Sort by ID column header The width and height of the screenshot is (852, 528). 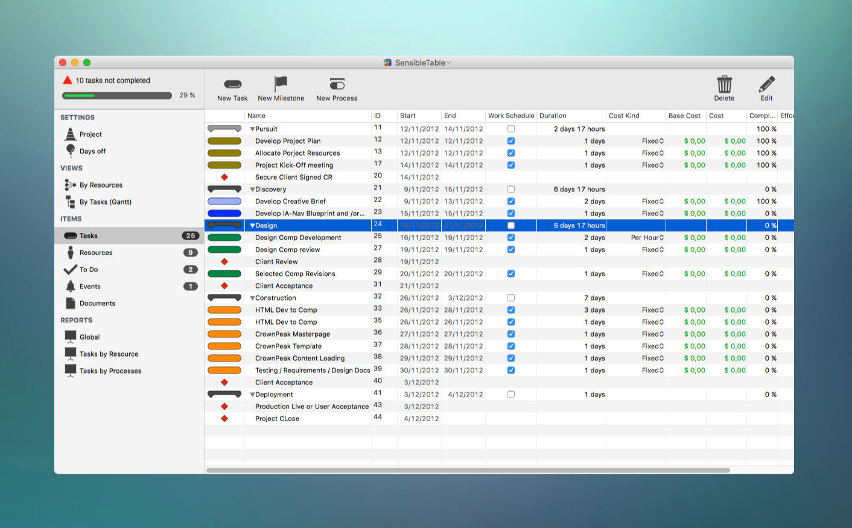(x=384, y=116)
